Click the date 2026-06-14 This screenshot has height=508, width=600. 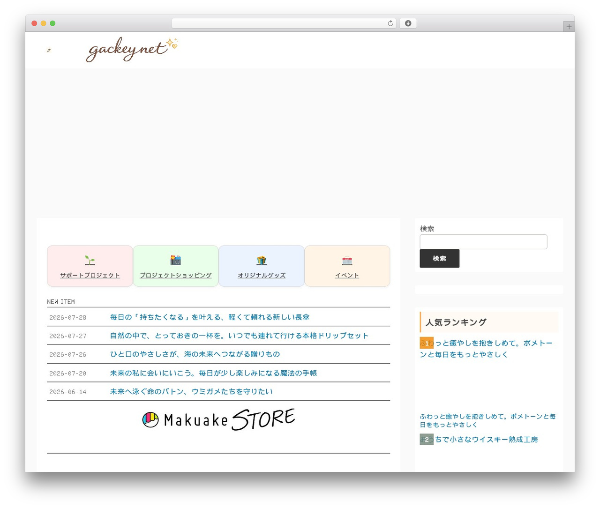(x=68, y=392)
